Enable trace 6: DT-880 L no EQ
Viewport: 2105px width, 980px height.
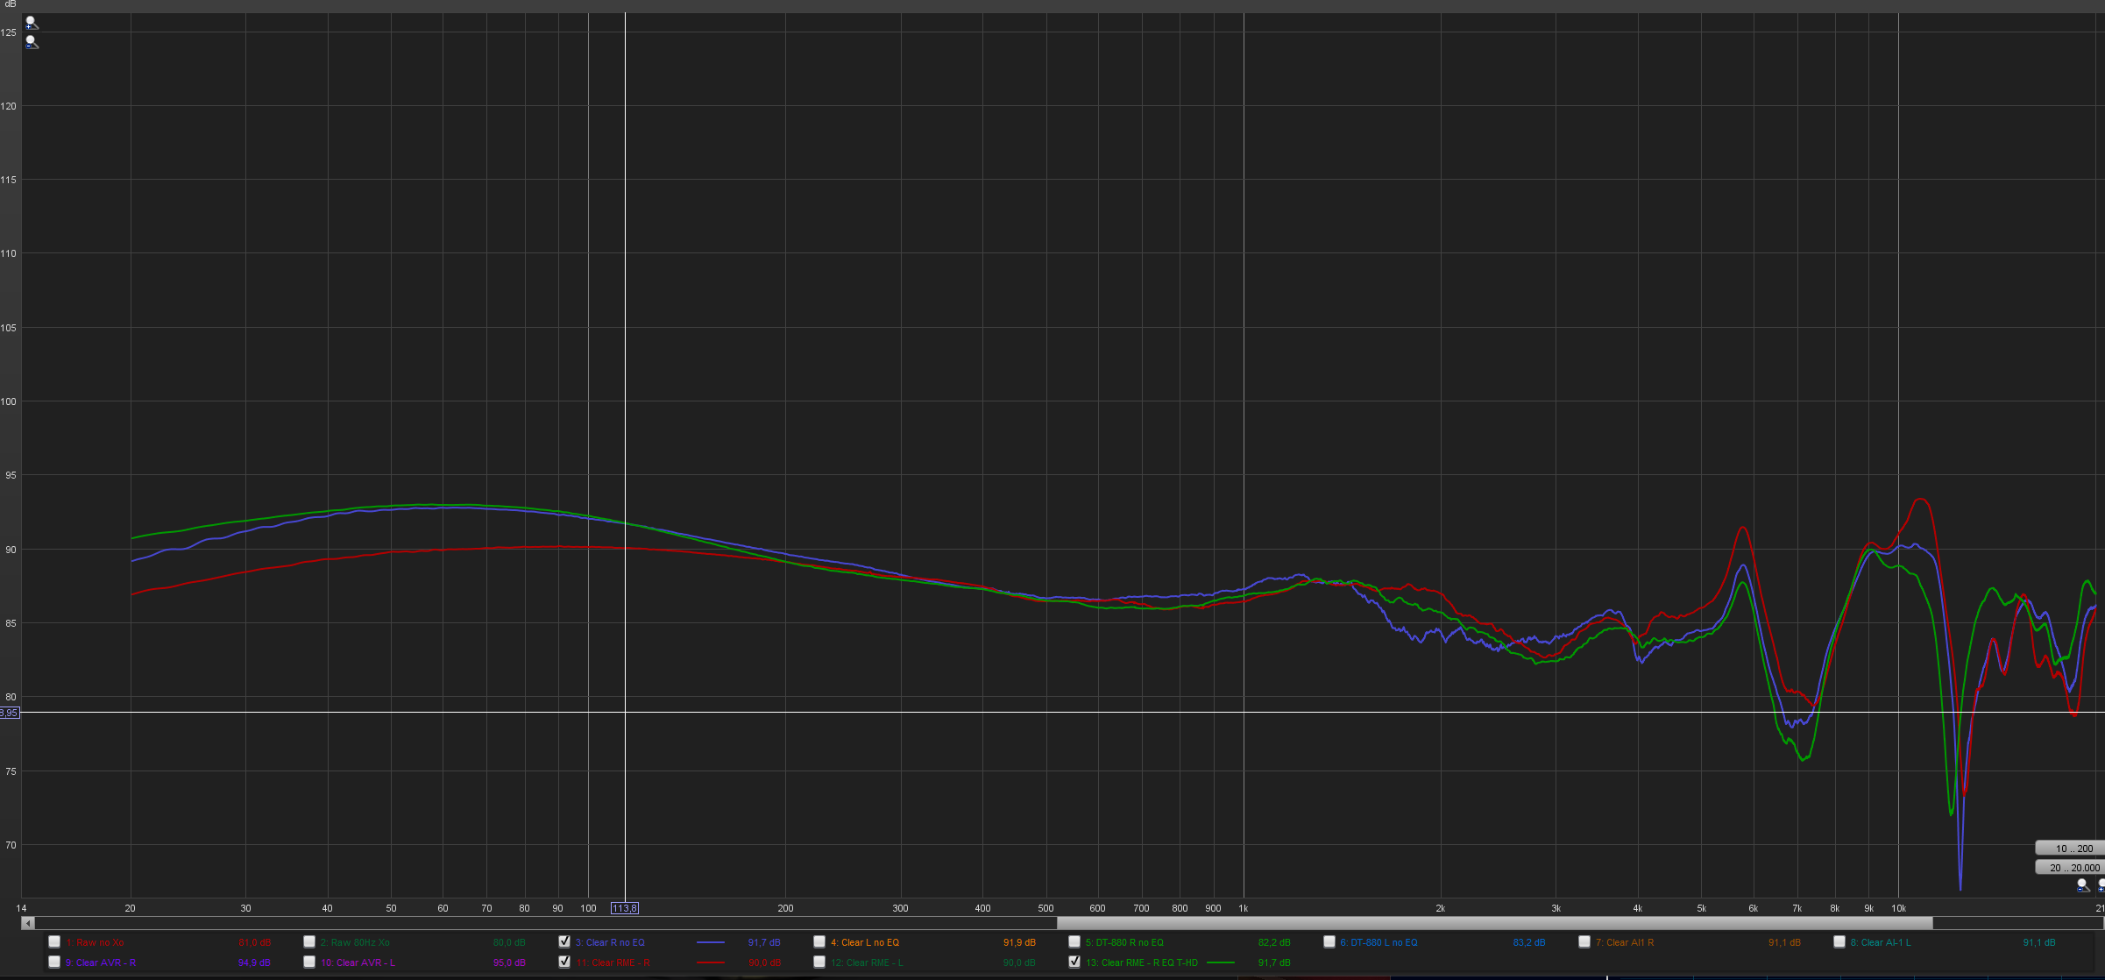[x=1329, y=941]
